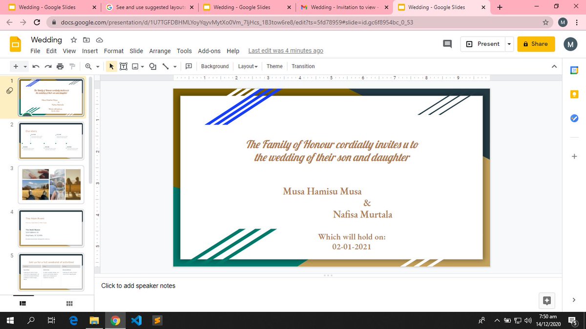Click the move to folder icon

86,40
